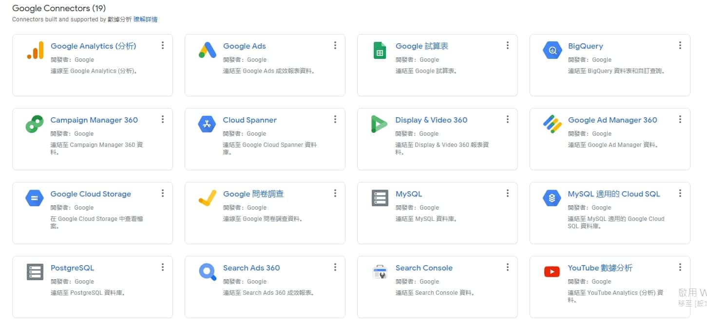Open the three-dot menu for Search Ads 360
The height and width of the screenshot is (324, 707).
[335, 267]
